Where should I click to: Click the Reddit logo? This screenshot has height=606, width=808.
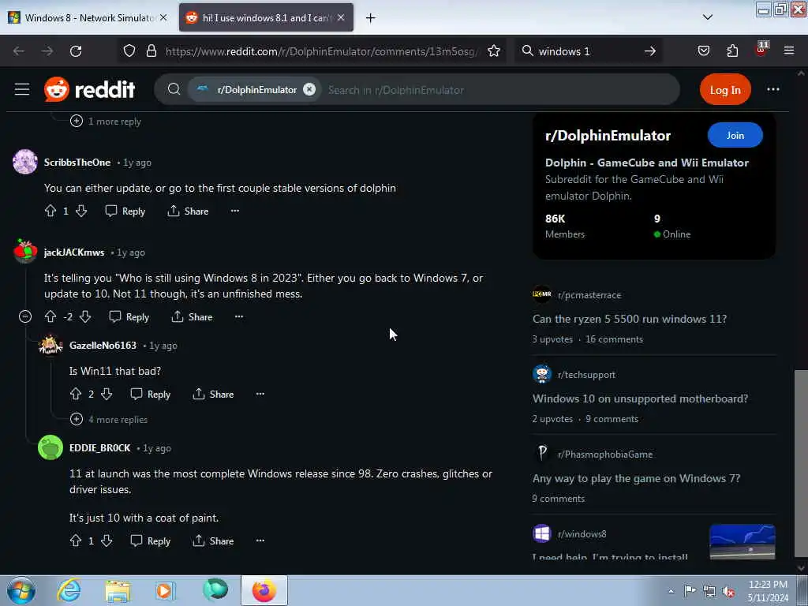pos(89,89)
